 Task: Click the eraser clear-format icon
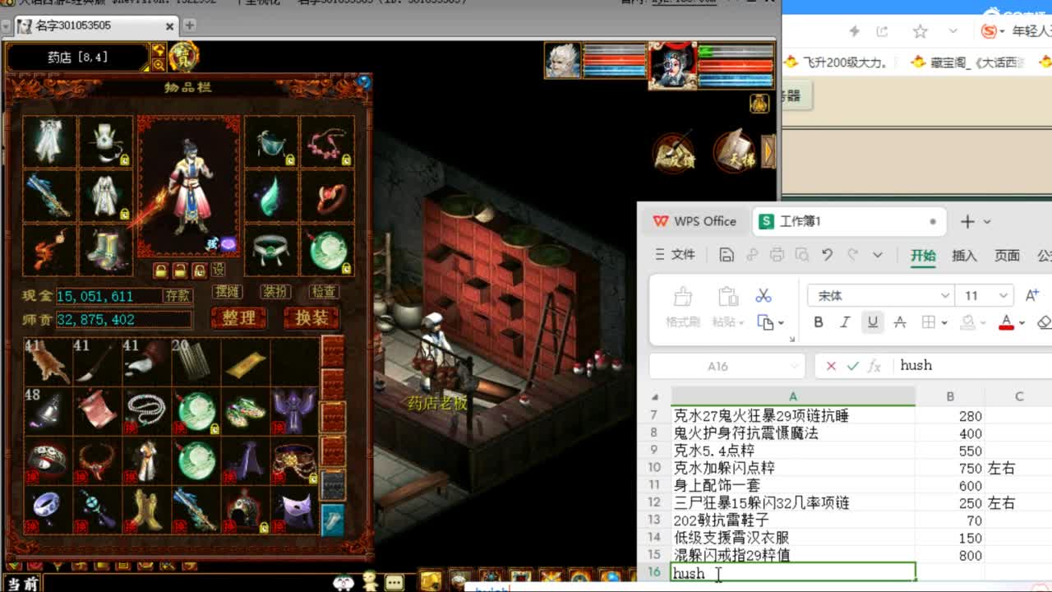tap(1045, 322)
